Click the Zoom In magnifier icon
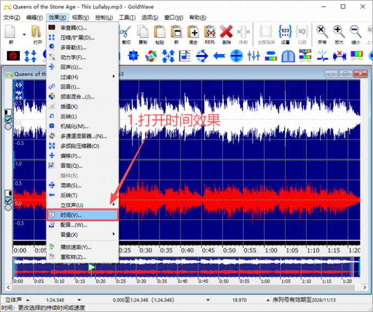Viewport: 373px width, 312px height. point(339,32)
